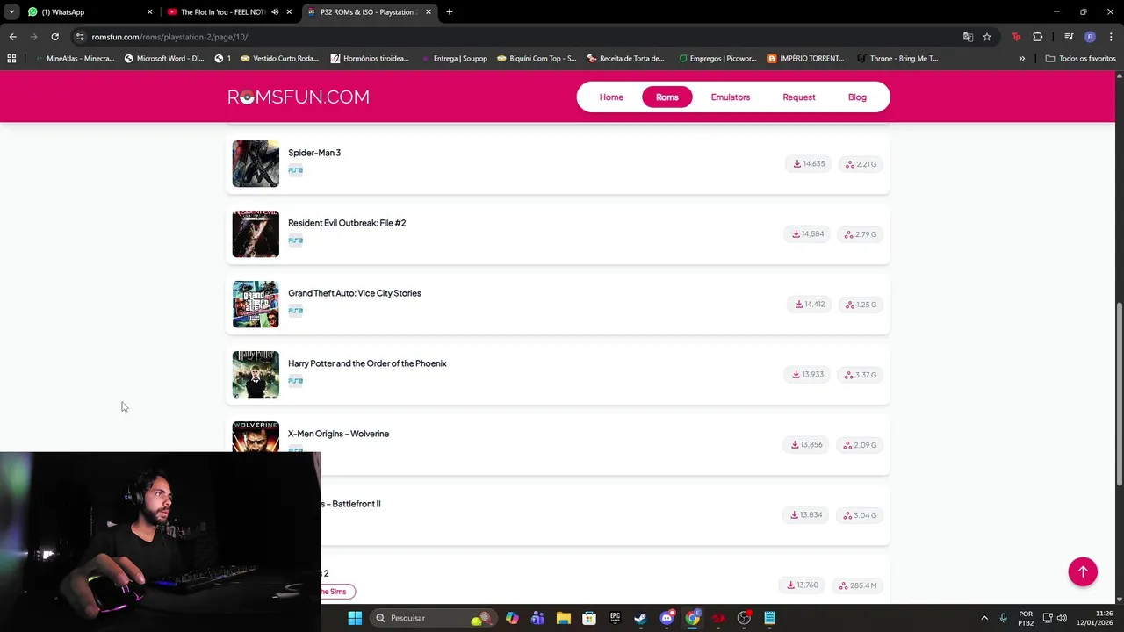Open the Windows Start menu
Screen dimensions: 1124x632
tap(355, 618)
